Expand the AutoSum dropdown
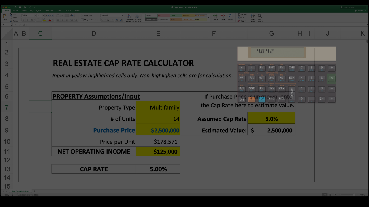The width and height of the screenshot is (369, 207). tap(248, 14)
